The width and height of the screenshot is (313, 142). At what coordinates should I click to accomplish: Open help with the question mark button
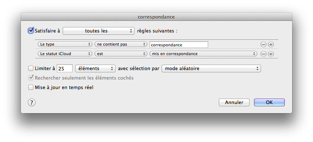32,103
